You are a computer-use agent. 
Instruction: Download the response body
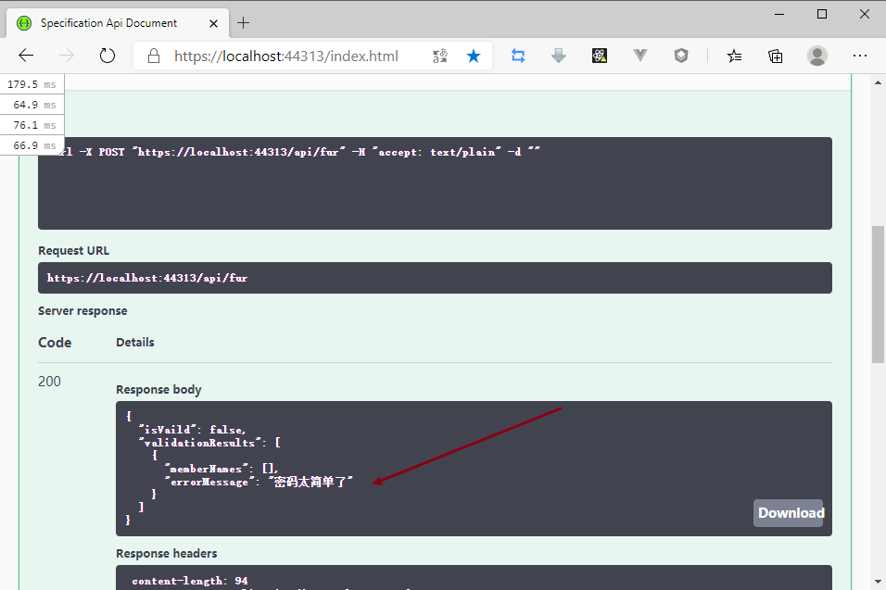[x=788, y=513]
